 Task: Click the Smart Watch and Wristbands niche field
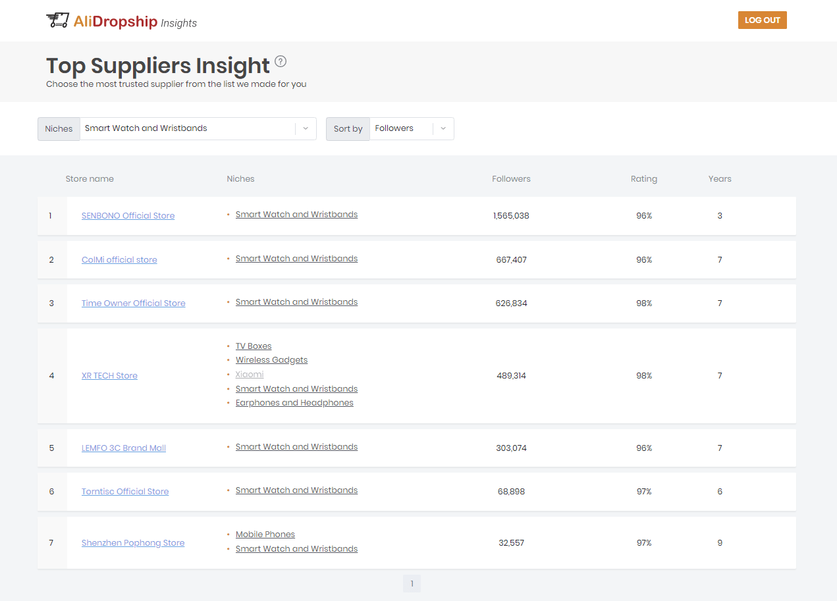pyautogui.click(x=188, y=129)
